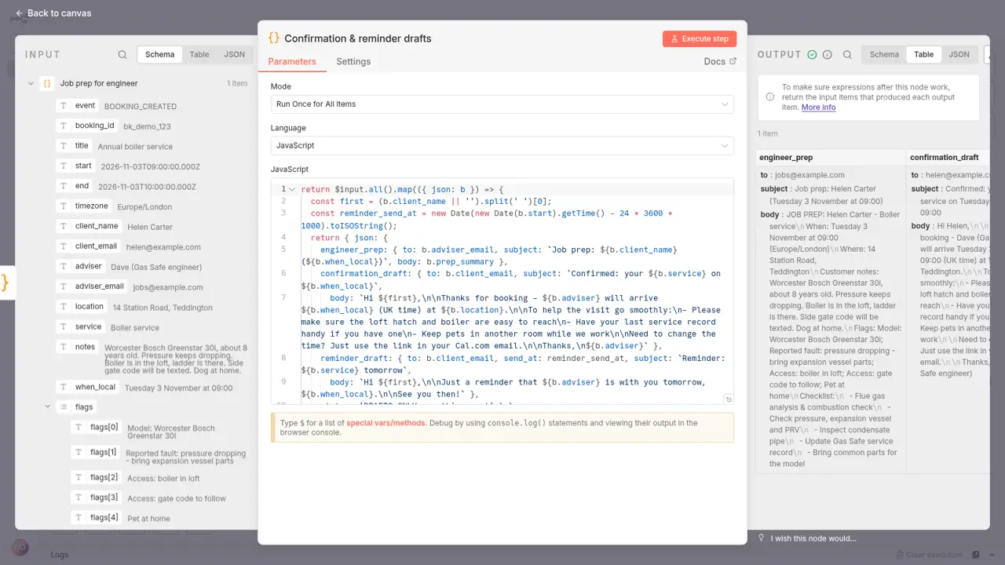This screenshot has height=565, width=1005.
Task: Search the input panel data
Action: 122,55
